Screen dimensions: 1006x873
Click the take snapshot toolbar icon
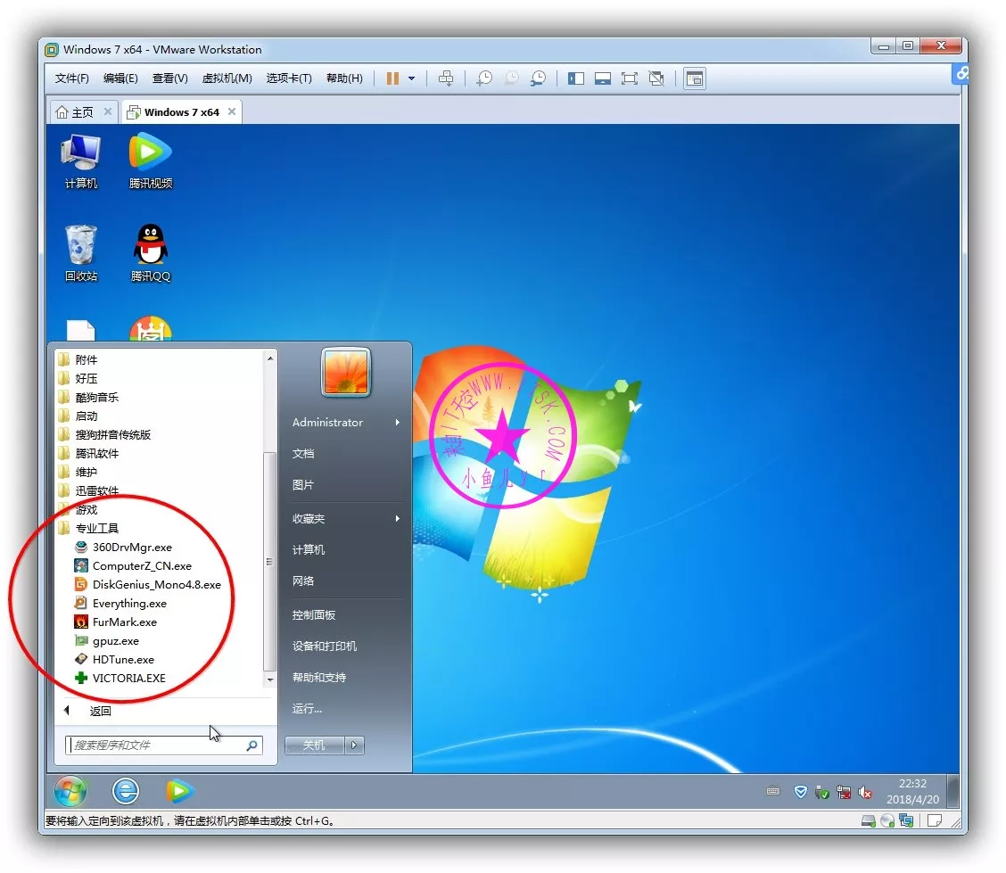(483, 78)
